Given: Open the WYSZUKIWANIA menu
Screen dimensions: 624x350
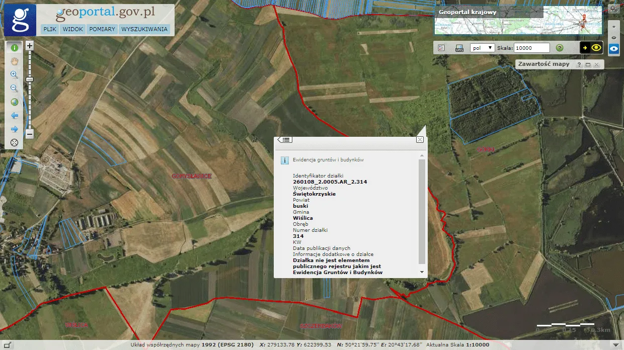Looking at the screenshot, I should (144, 29).
